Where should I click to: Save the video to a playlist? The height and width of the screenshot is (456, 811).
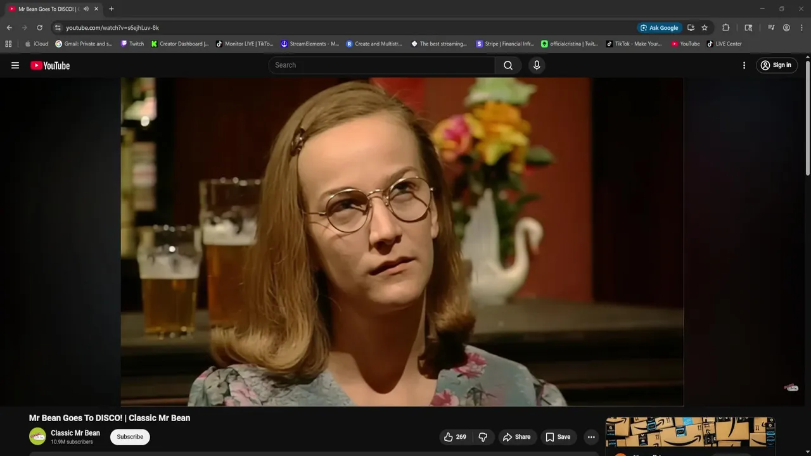pyautogui.click(x=558, y=437)
